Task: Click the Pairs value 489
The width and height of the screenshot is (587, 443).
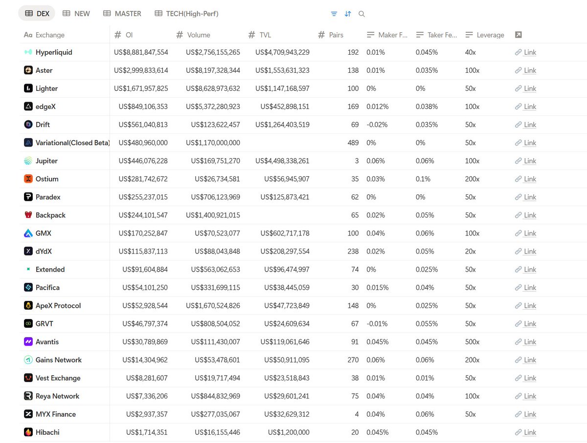Action: [352, 143]
